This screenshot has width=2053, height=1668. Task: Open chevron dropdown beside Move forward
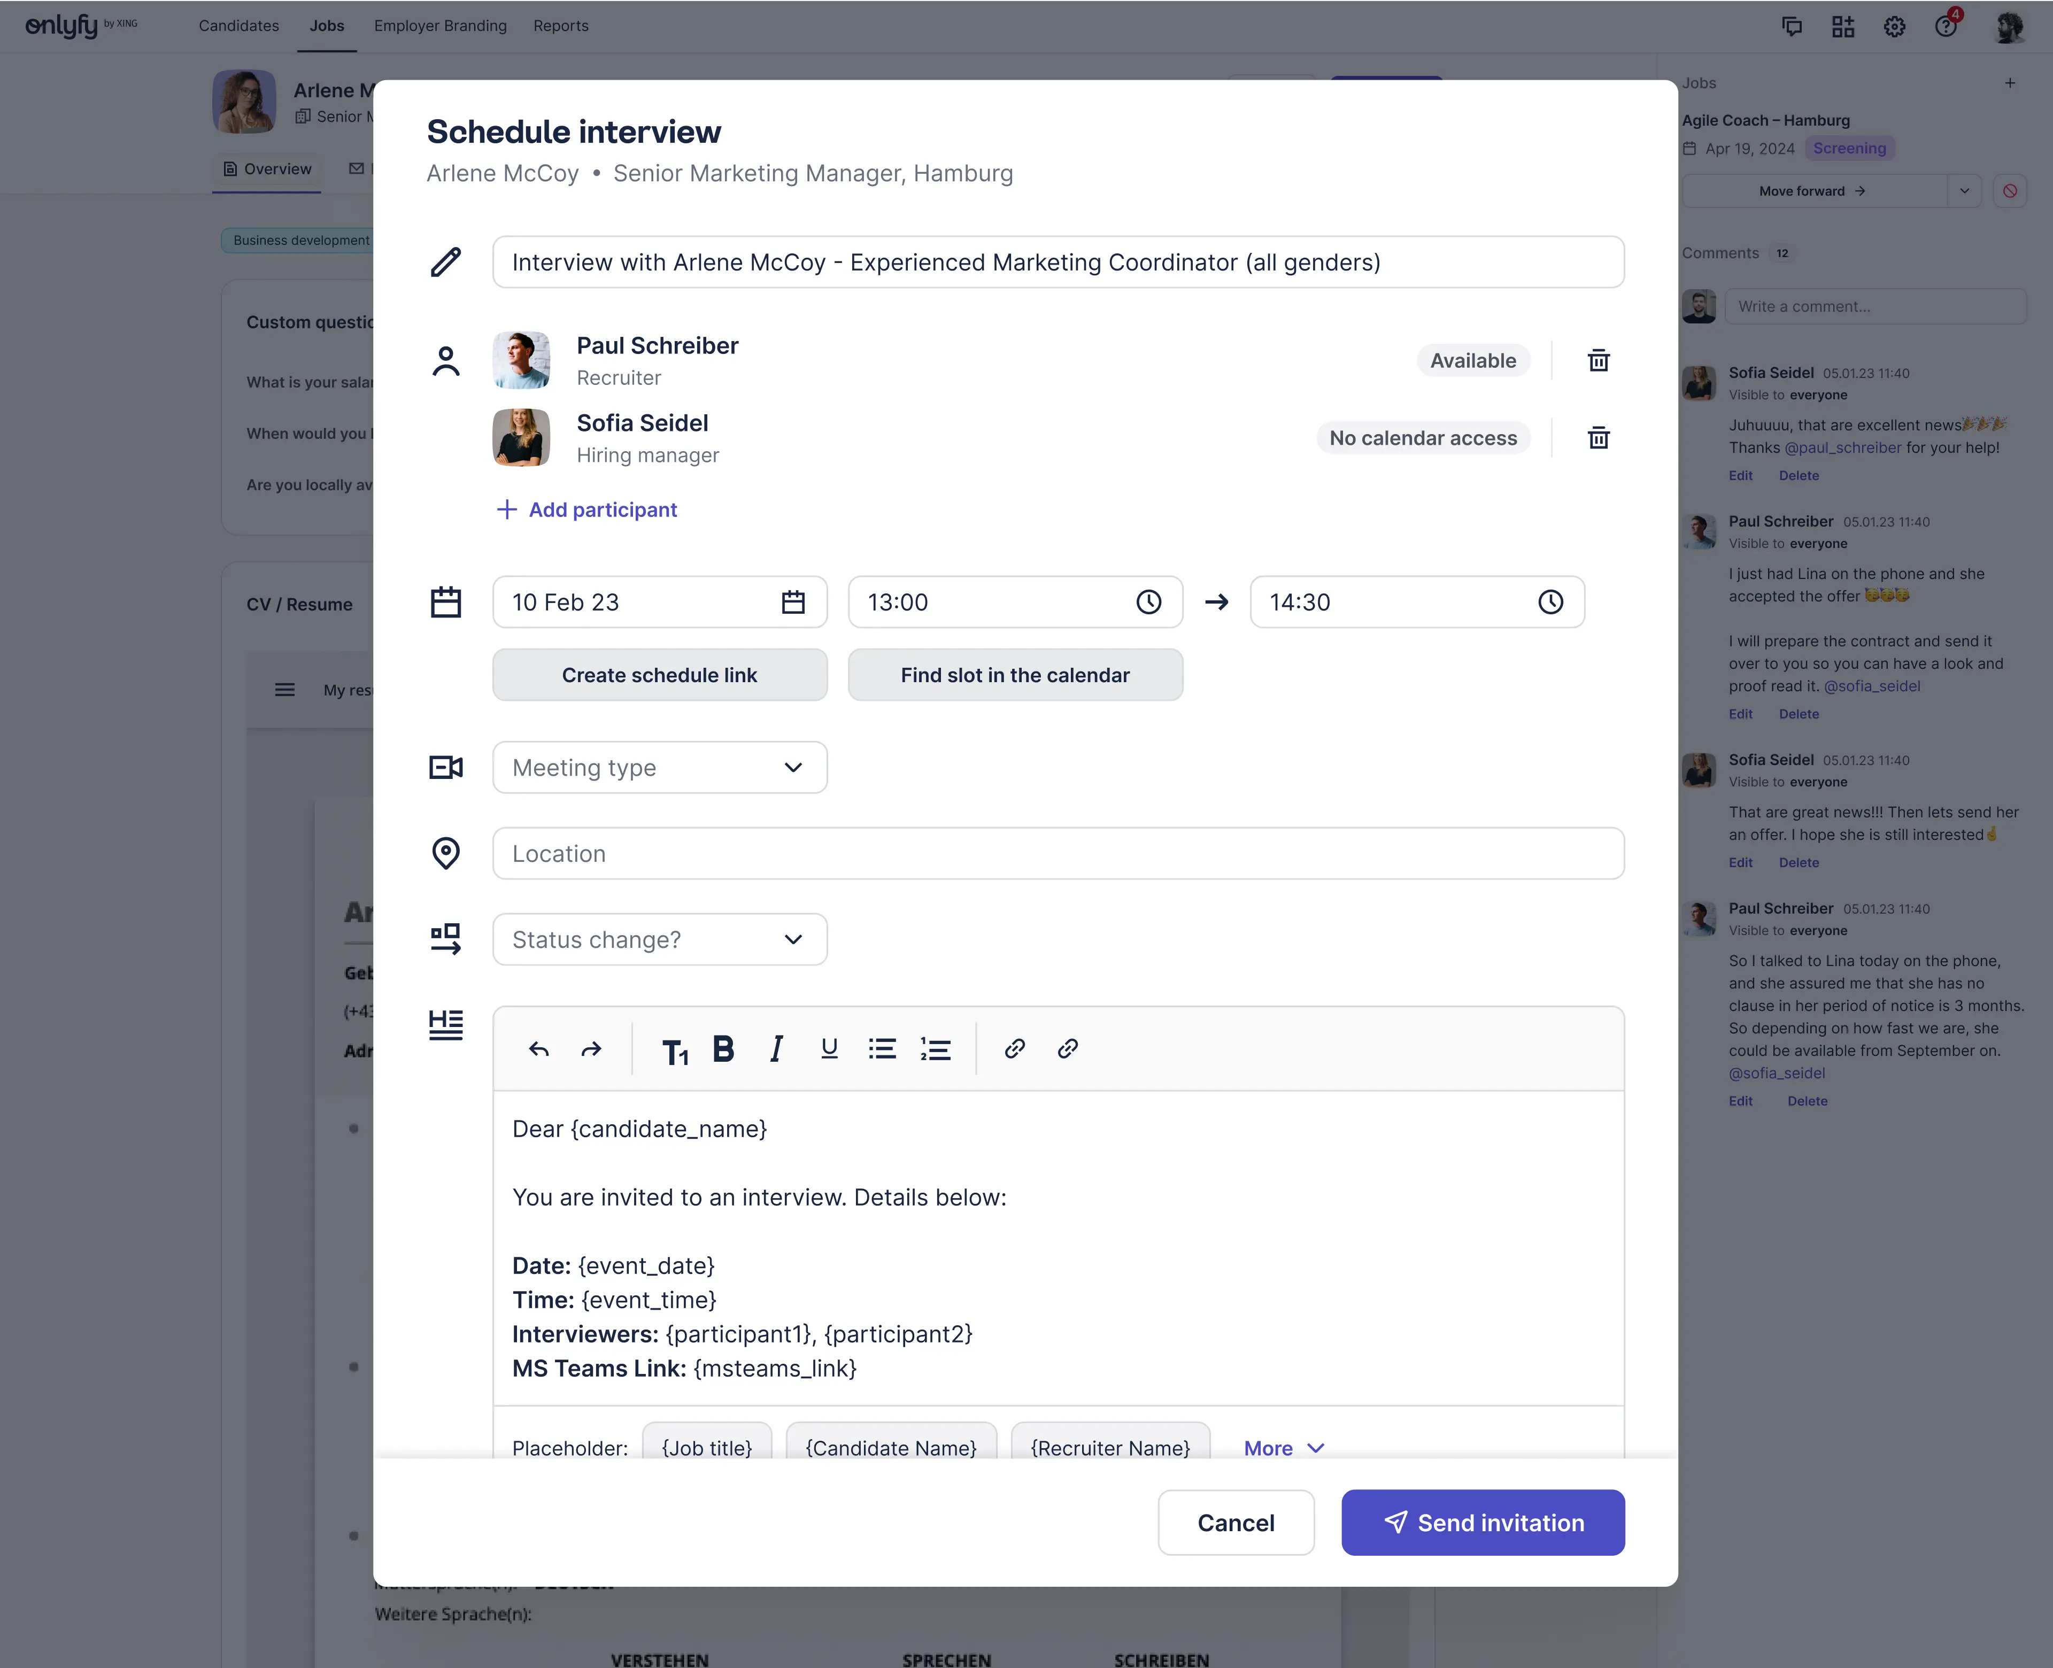1965,191
